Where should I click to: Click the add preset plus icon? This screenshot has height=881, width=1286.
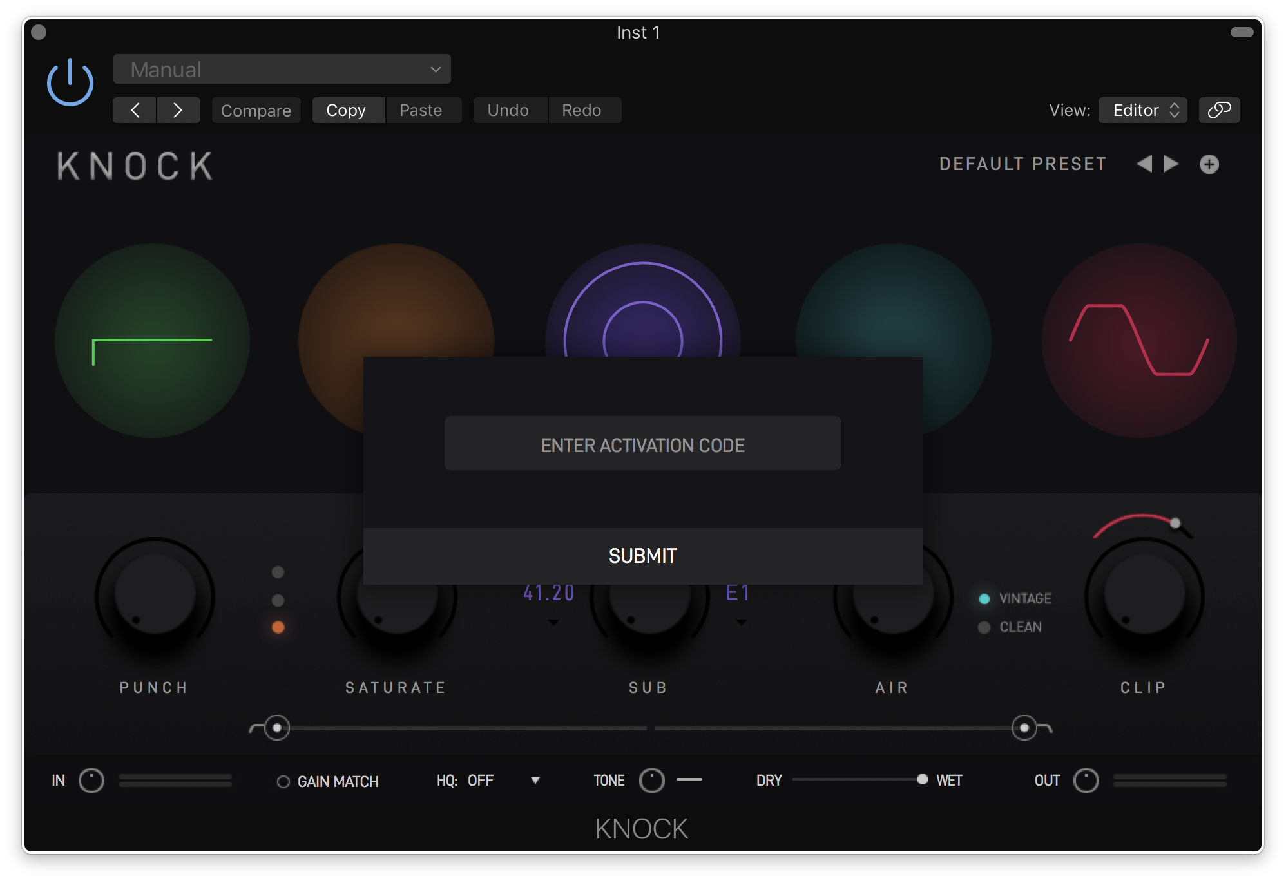point(1209,164)
